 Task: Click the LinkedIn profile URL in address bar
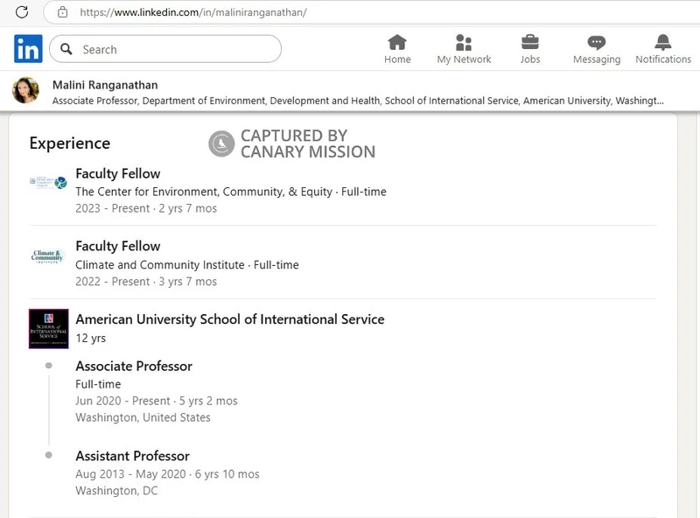coord(193,12)
